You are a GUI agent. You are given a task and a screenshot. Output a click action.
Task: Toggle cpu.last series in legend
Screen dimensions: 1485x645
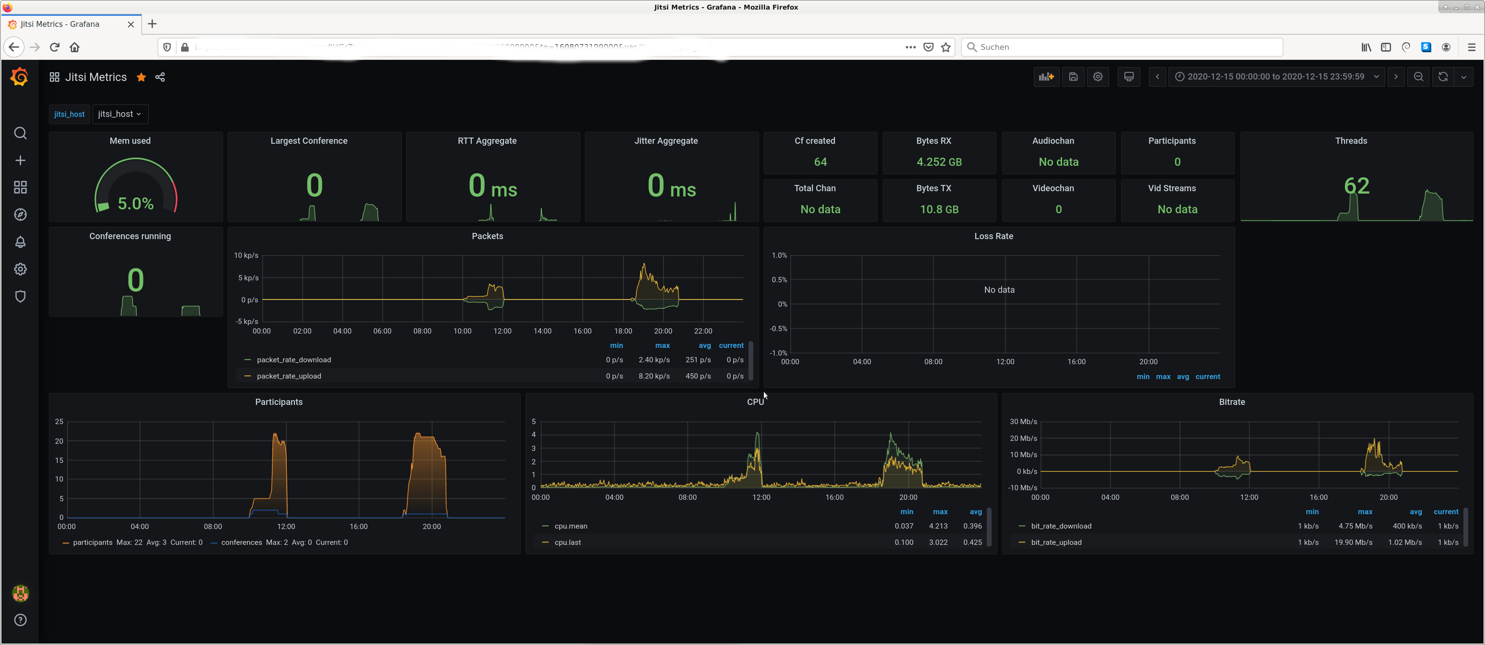(x=567, y=542)
